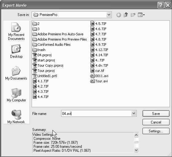Open the View Menu icon dropdown
172x157 pixels.
(141, 15)
